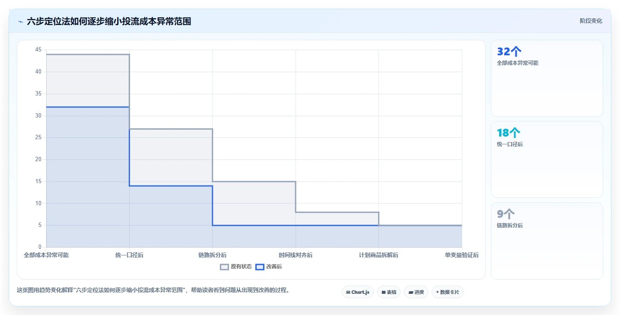This screenshot has width=620, height=315.
Task: Click the y-axis value 0
Action: [x=40, y=247]
